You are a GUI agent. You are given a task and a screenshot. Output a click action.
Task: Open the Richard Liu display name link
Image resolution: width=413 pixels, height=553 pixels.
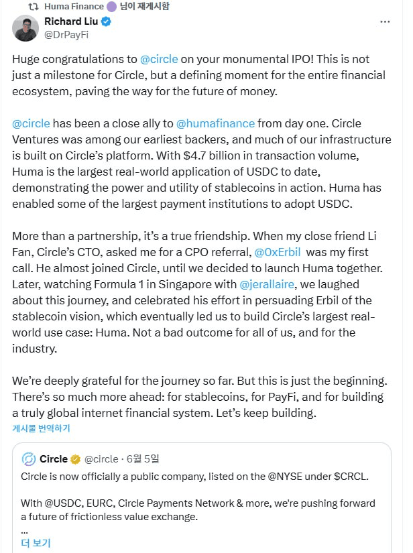point(71,22)
